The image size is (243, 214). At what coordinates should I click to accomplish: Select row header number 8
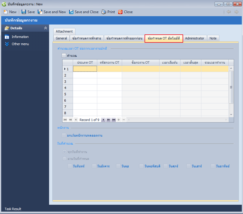(68, 113)
